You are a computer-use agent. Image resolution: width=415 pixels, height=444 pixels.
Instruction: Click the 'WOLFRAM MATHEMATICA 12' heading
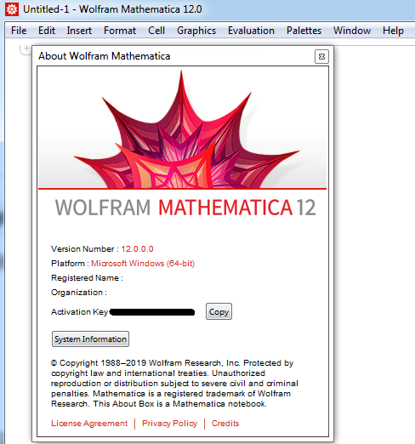coord(185,208)
